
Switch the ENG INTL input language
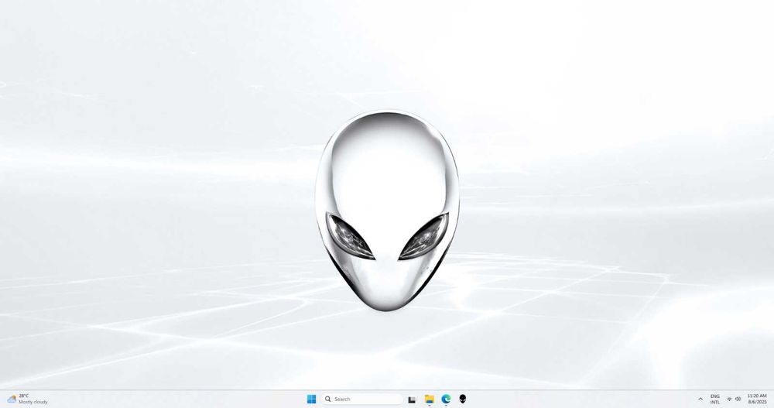pyautogui.click(x=714, y=399)
